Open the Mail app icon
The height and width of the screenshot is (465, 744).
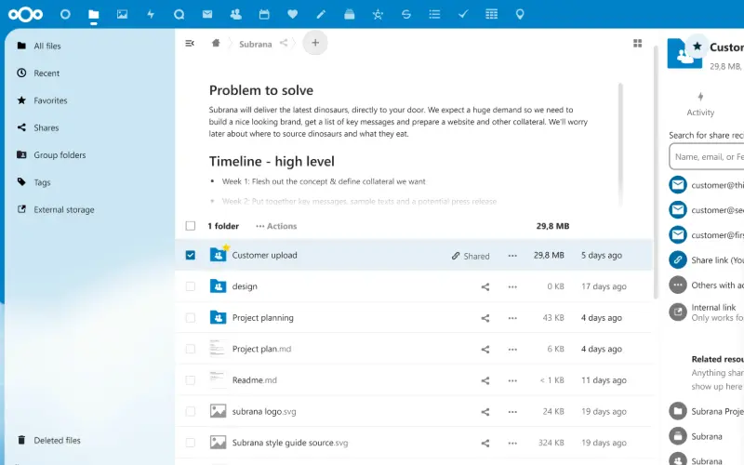[x=207, y=14]
